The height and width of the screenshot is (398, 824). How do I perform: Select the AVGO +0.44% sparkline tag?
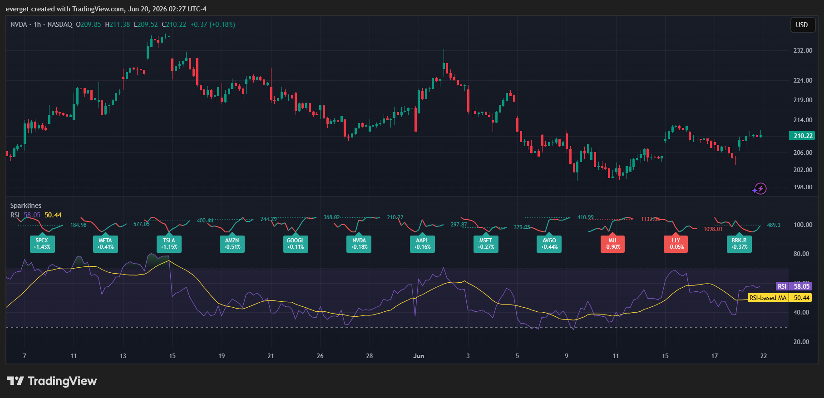[x=549, y=244]
